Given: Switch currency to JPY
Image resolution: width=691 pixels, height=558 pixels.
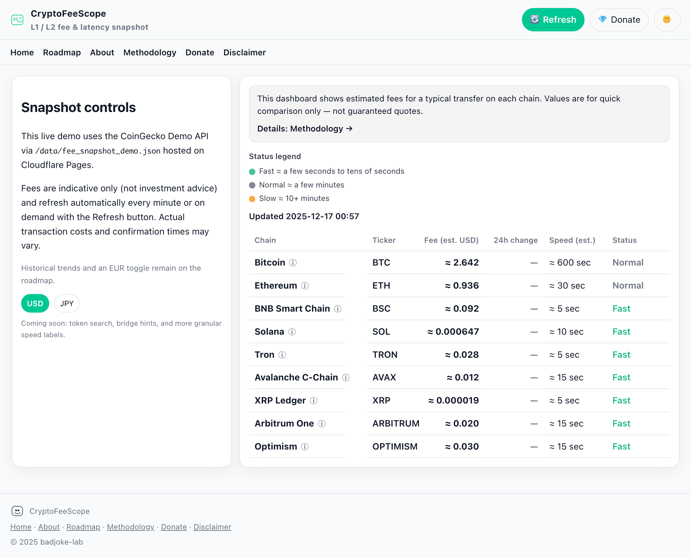Looking at the screenshot, I should point(67,303).
